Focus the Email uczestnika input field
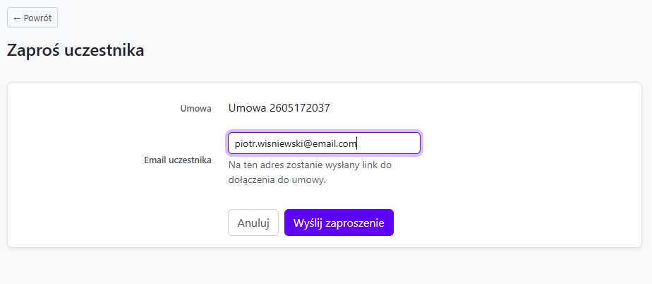 click(325, 143)
